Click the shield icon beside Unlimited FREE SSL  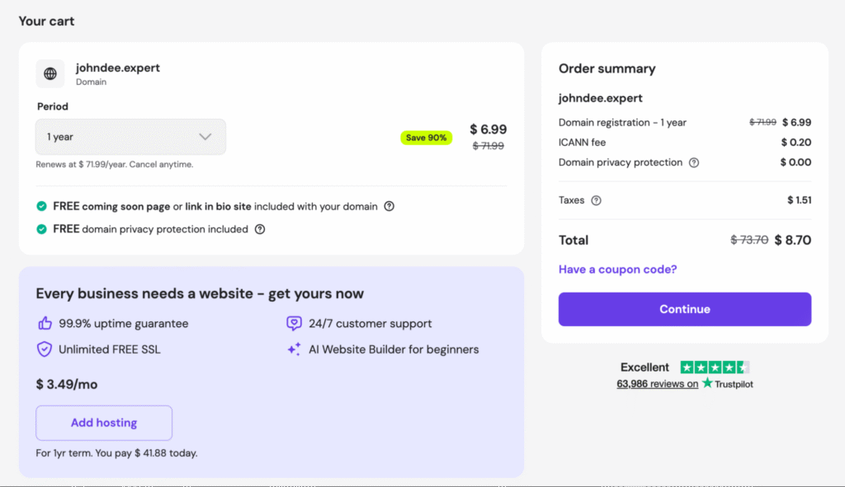coord(45,349)
